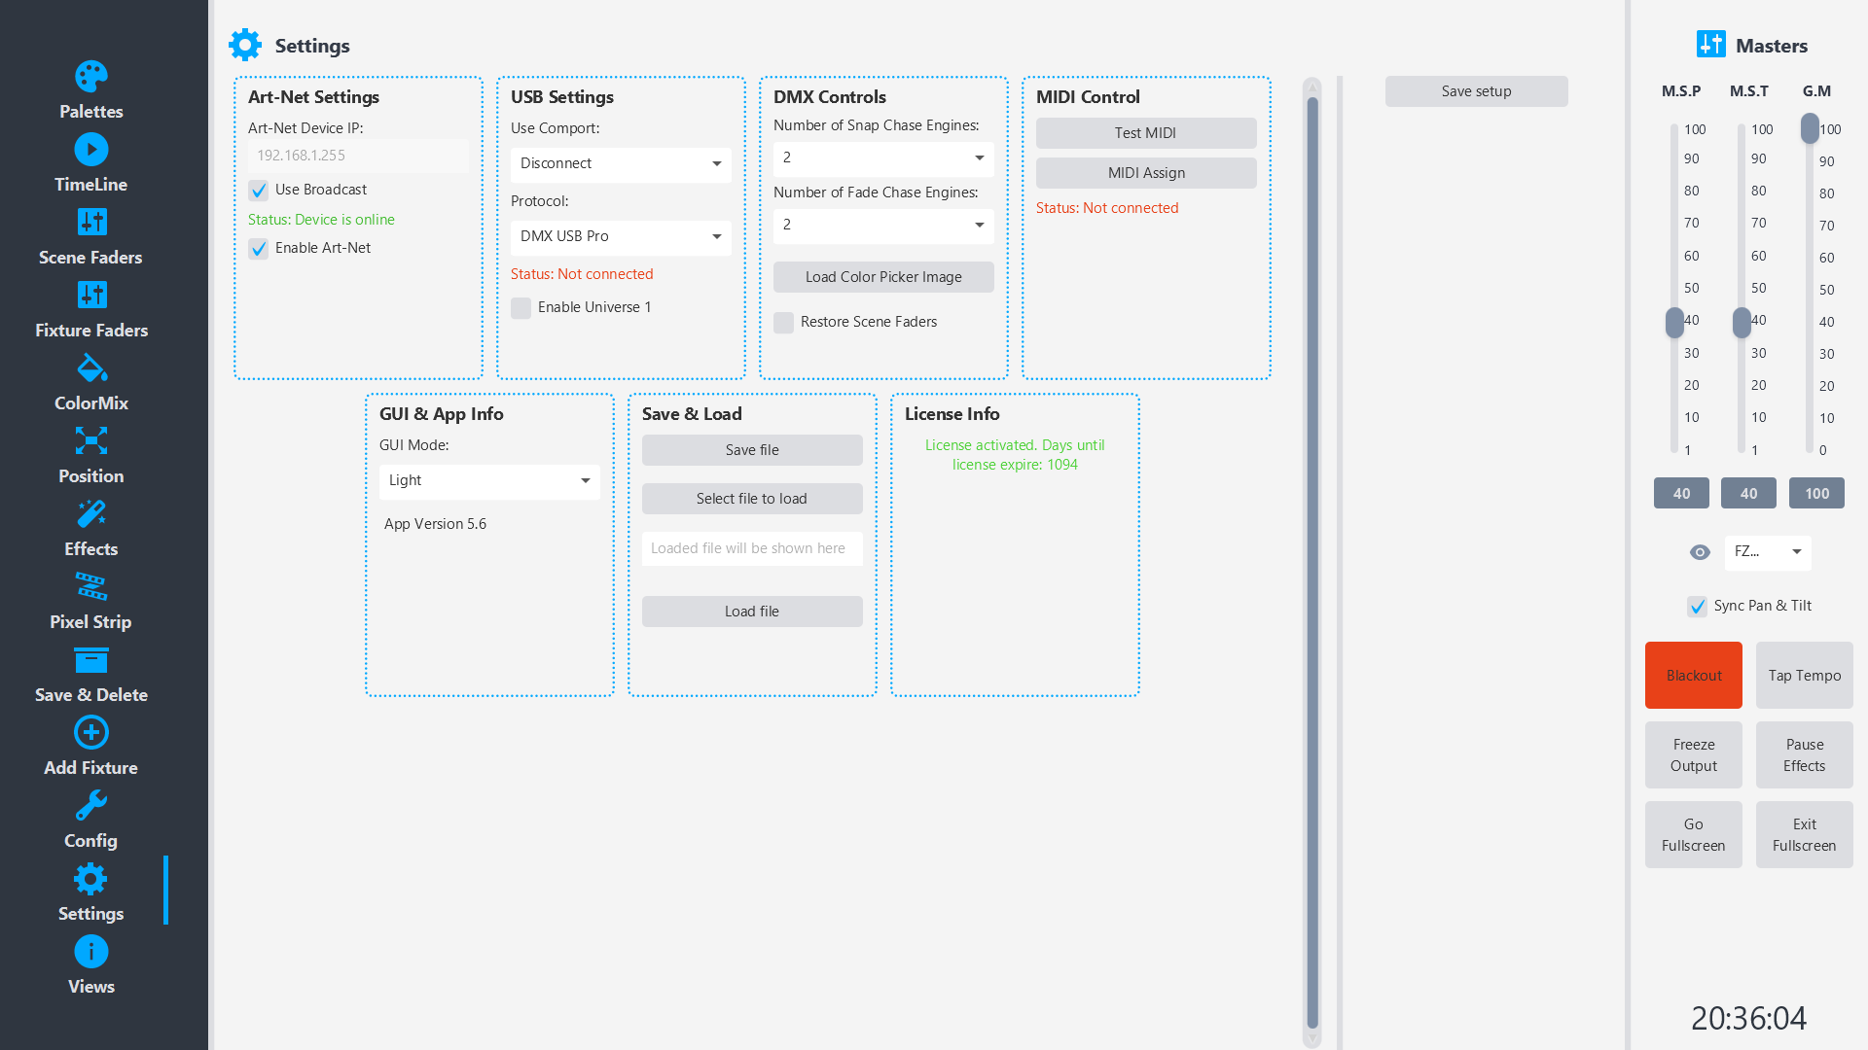Click the Art-Net Device IP field
The height and width of the screenshot is (1050, 1868).
(x=358, y=156)
